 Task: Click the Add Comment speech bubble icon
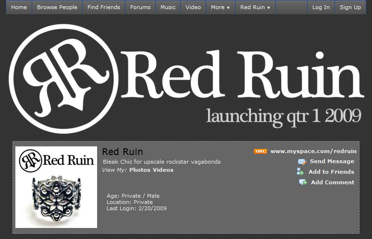point(303,182)
